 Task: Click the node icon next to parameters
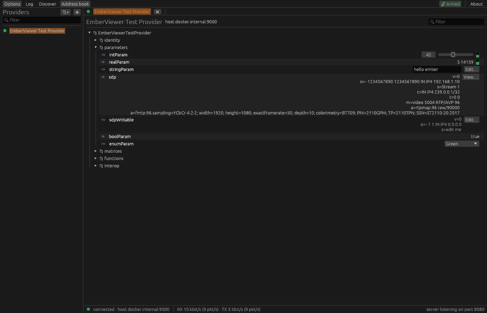(x=101, y=48)
